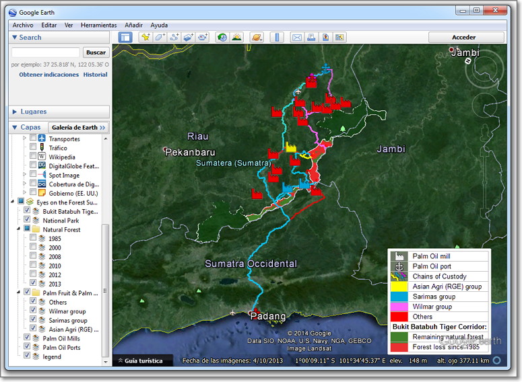Click the email envelope toolbar icon
The image size is (522, 382).
point(297,37)
